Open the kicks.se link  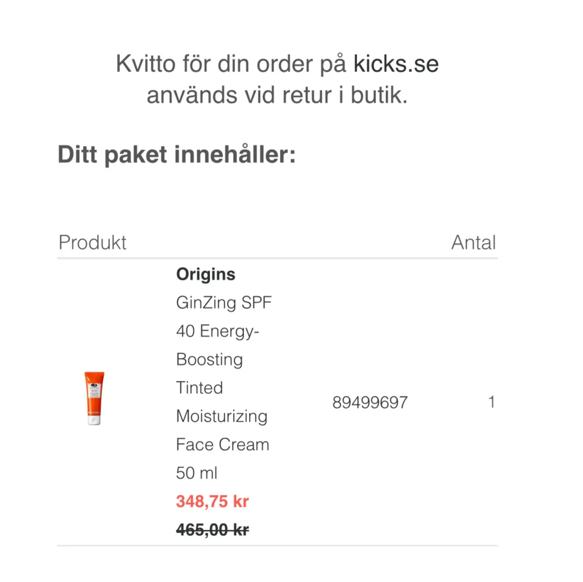(396, 64)
